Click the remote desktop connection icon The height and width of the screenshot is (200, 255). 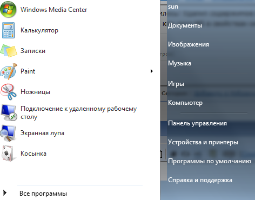(9, 112)
